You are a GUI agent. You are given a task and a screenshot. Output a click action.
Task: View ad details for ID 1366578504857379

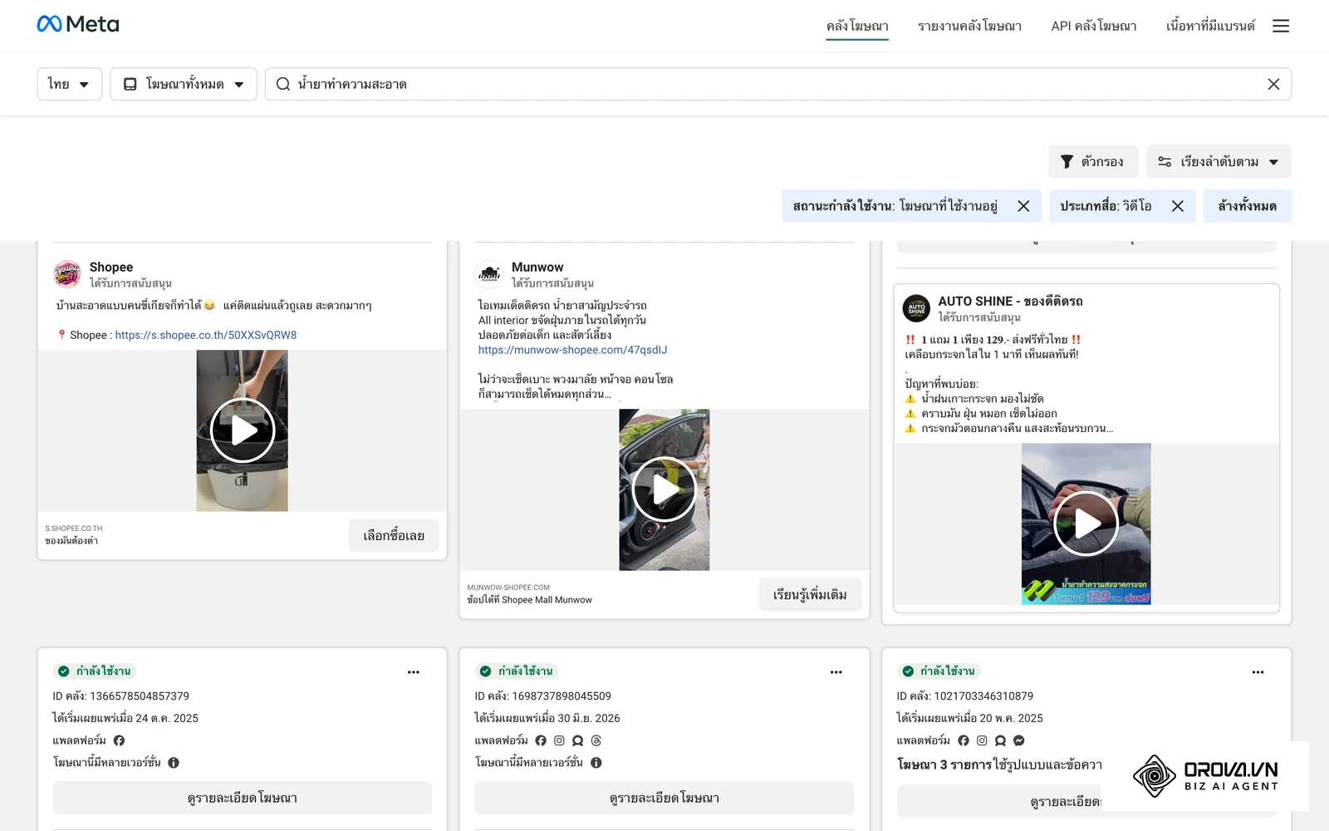(x=243, y=798)
